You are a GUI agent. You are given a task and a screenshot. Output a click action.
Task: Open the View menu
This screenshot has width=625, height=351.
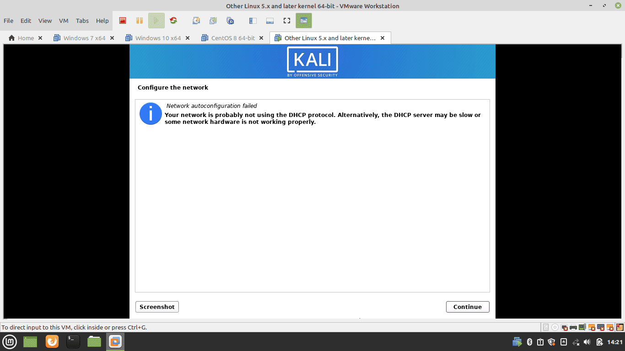[45, 21]
